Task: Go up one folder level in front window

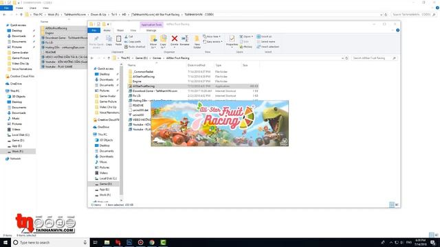Action: [109, 58]
